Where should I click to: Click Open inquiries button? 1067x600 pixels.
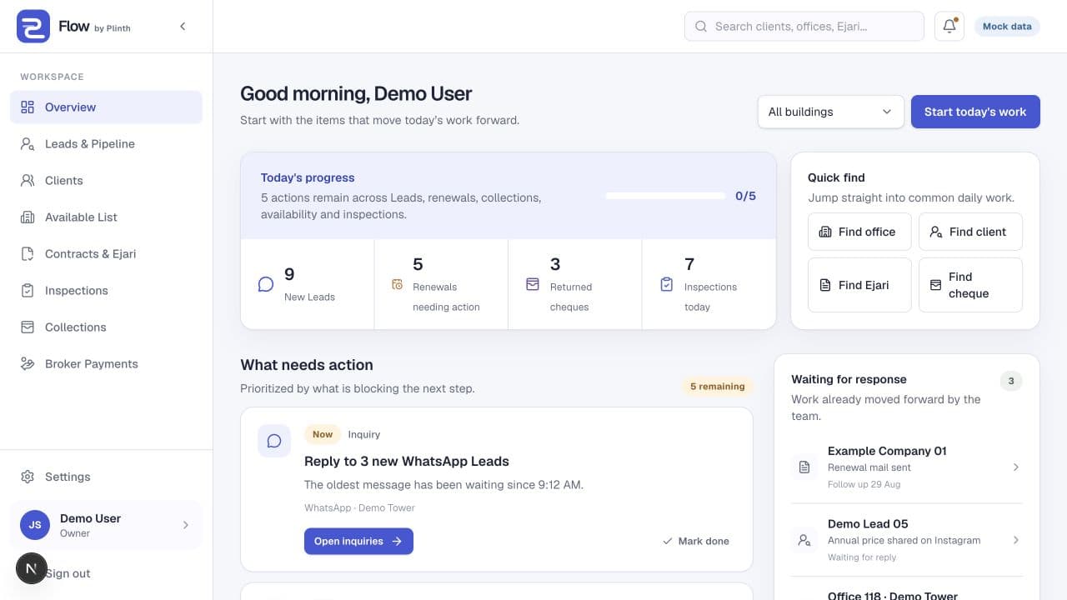pyautogui.click(x=358, y=541)
